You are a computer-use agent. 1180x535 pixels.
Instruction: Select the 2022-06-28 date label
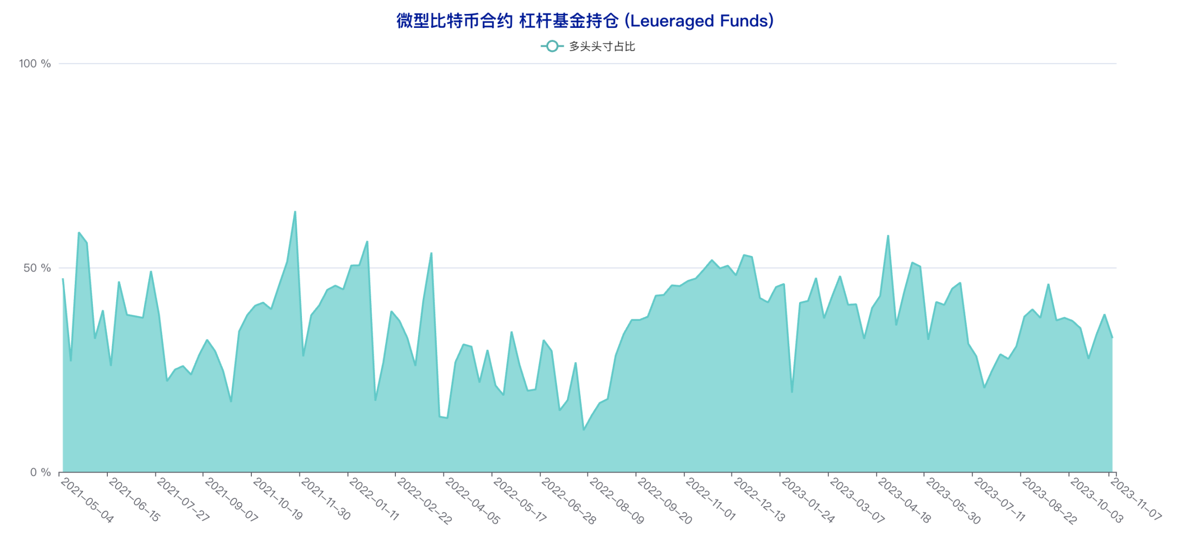[x=568, y=500]
